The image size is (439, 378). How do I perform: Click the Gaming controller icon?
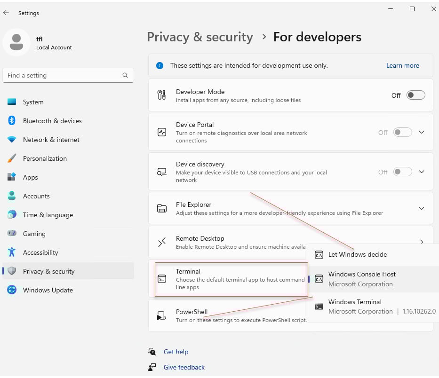[x=12, y=233]
